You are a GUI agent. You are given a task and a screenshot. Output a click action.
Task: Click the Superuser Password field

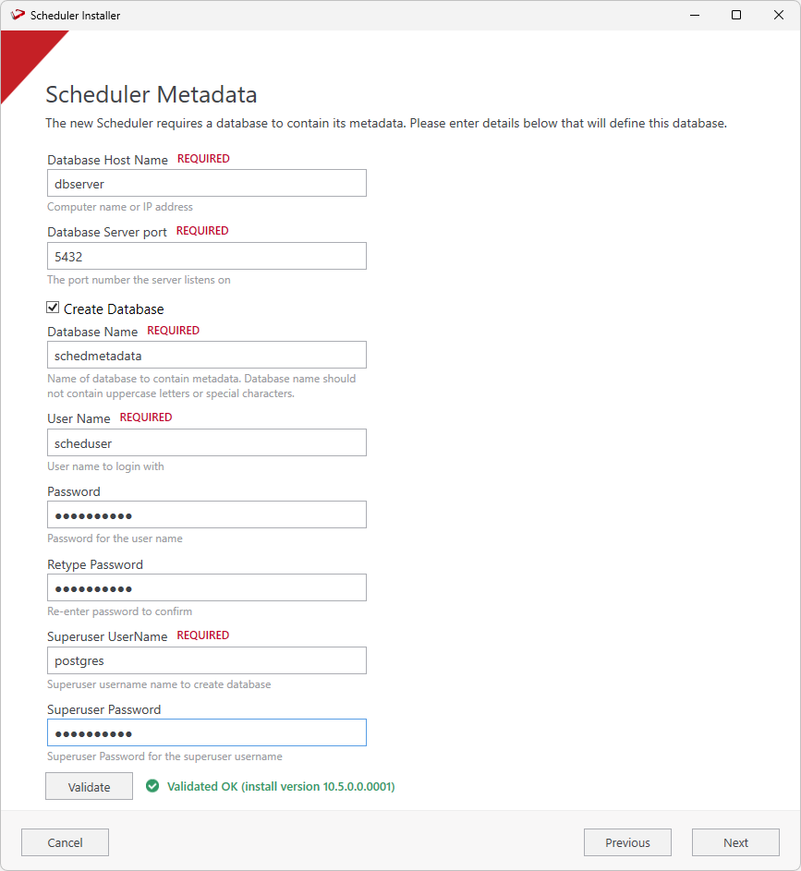pyautogui.click(x=207, y=733)
